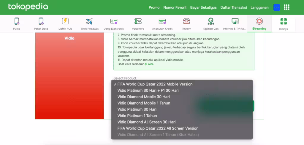Image resolution: width=304 pixels, height=145 pixels.
Task: Choose Vidio Diamond All Screen 30 Hari
Action: pyautogui.click(x=182, y=122)
